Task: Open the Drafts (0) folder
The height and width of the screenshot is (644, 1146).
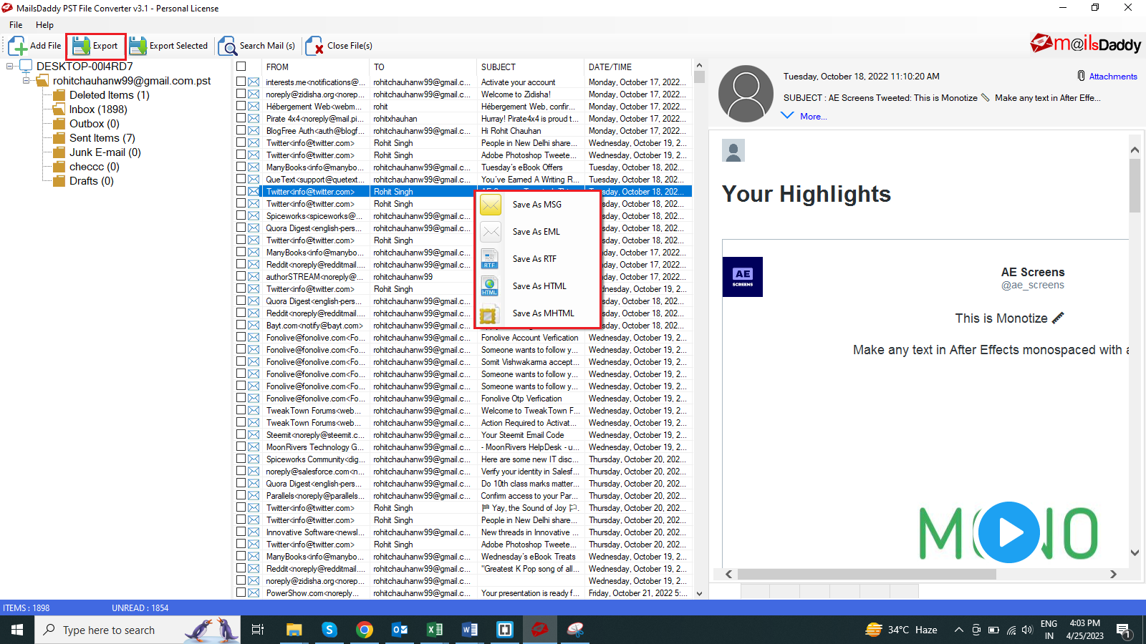Action: (91, 181)
